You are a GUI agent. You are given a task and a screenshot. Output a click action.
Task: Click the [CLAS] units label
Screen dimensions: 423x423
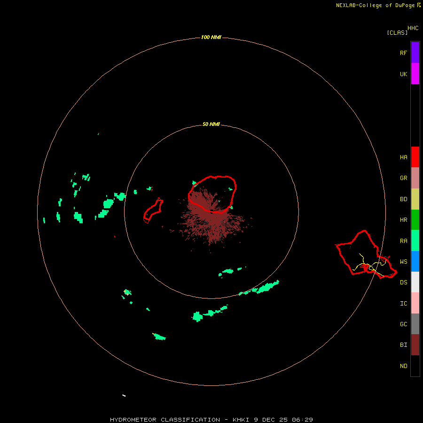point(397,33)
